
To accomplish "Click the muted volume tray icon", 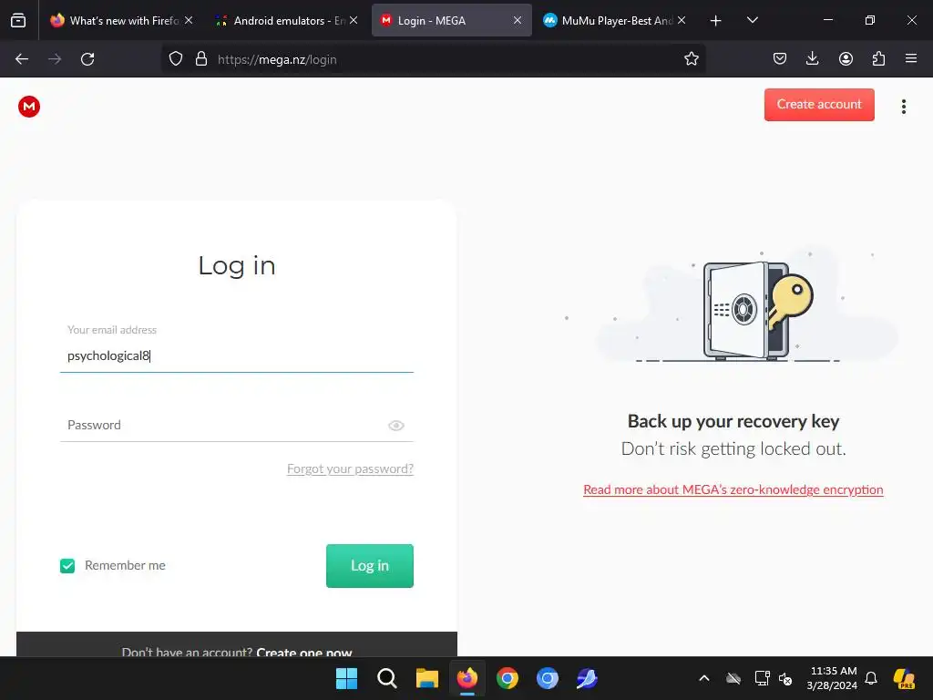I will pos(785,678).
